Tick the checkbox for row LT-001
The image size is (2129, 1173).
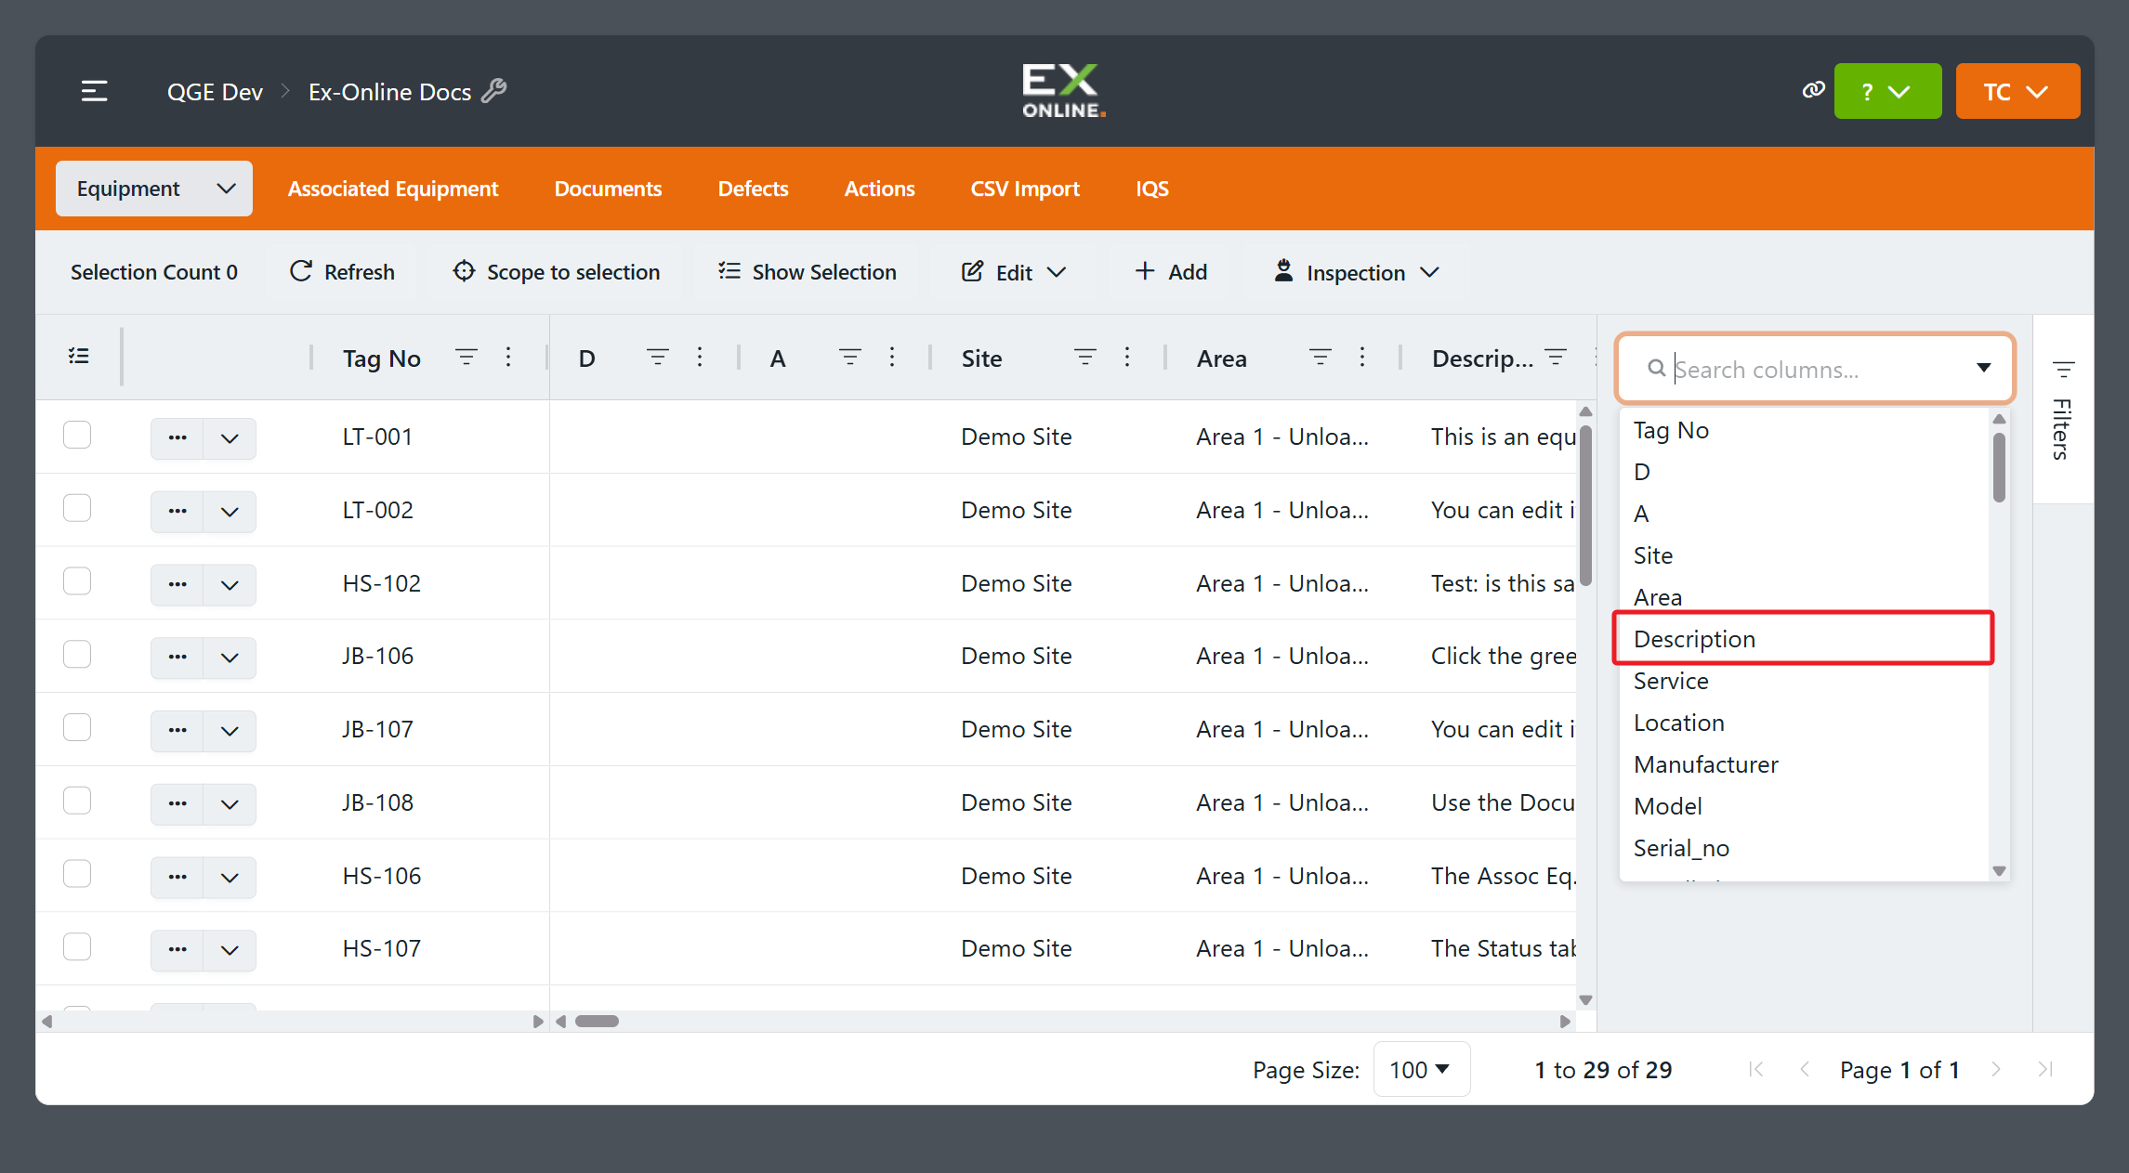tap(77, 435)
